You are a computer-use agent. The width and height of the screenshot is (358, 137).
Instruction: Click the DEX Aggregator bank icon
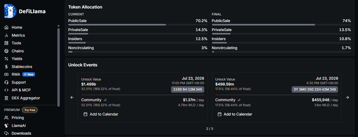[7, 98]
